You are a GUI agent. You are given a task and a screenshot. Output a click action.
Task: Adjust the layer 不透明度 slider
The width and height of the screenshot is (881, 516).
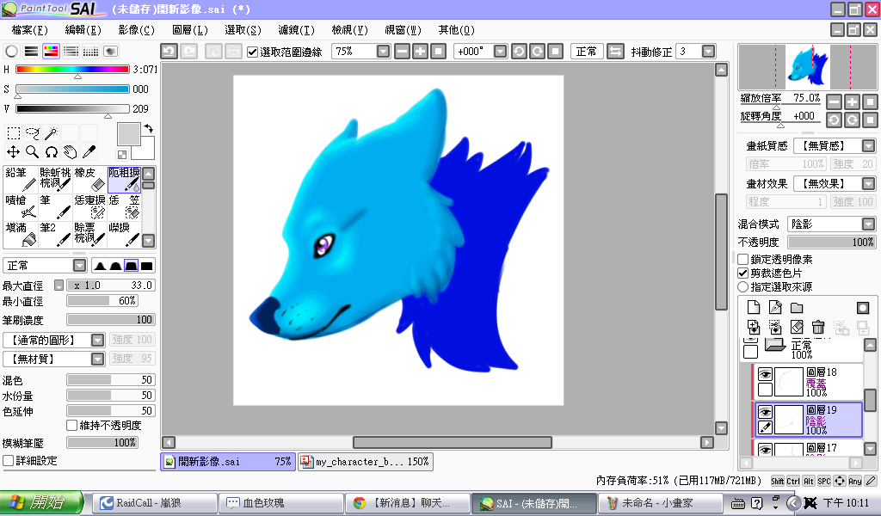click(831, 242)
